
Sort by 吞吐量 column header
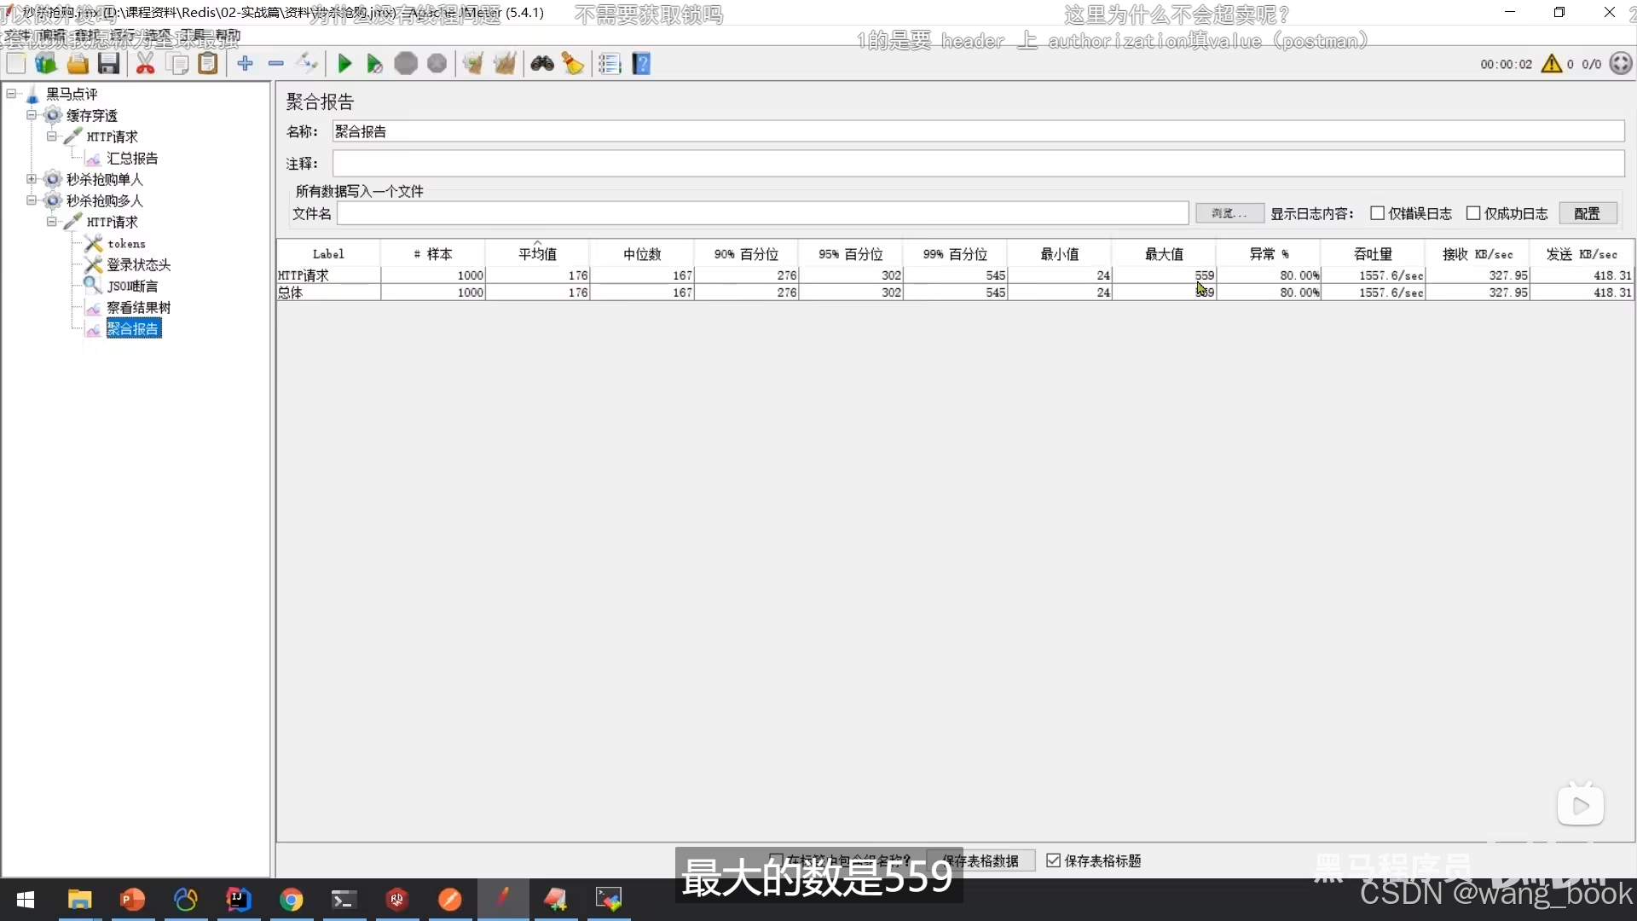pyautogui.click(x=1373, y=253)
